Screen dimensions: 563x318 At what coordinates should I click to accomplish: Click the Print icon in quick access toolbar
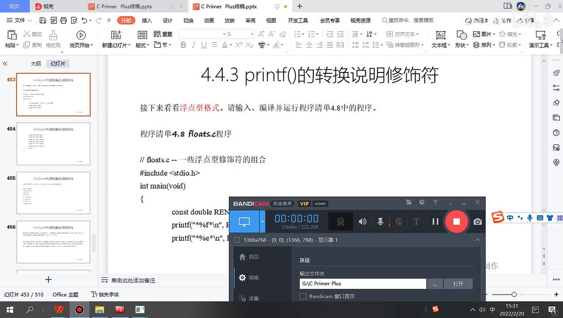coord(63,20)
